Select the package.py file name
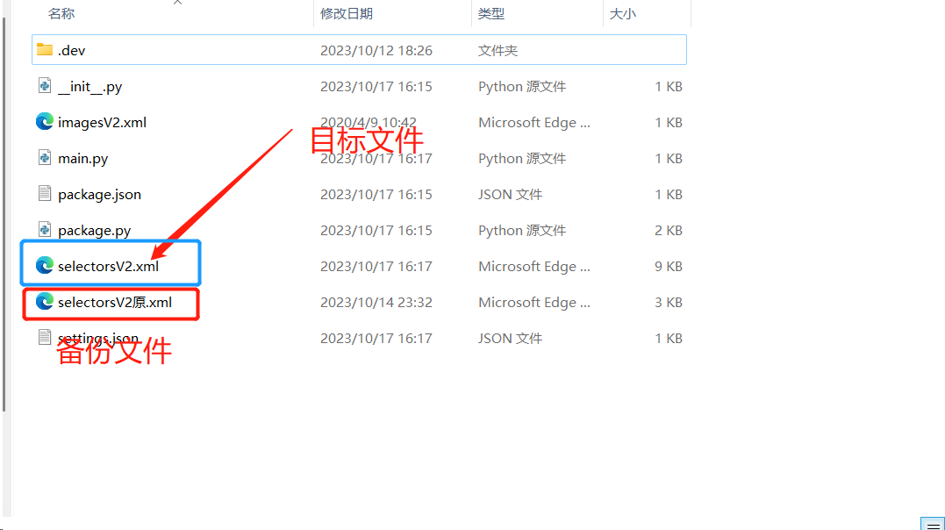This screenshot has width=945, height=530. point(94,230)
